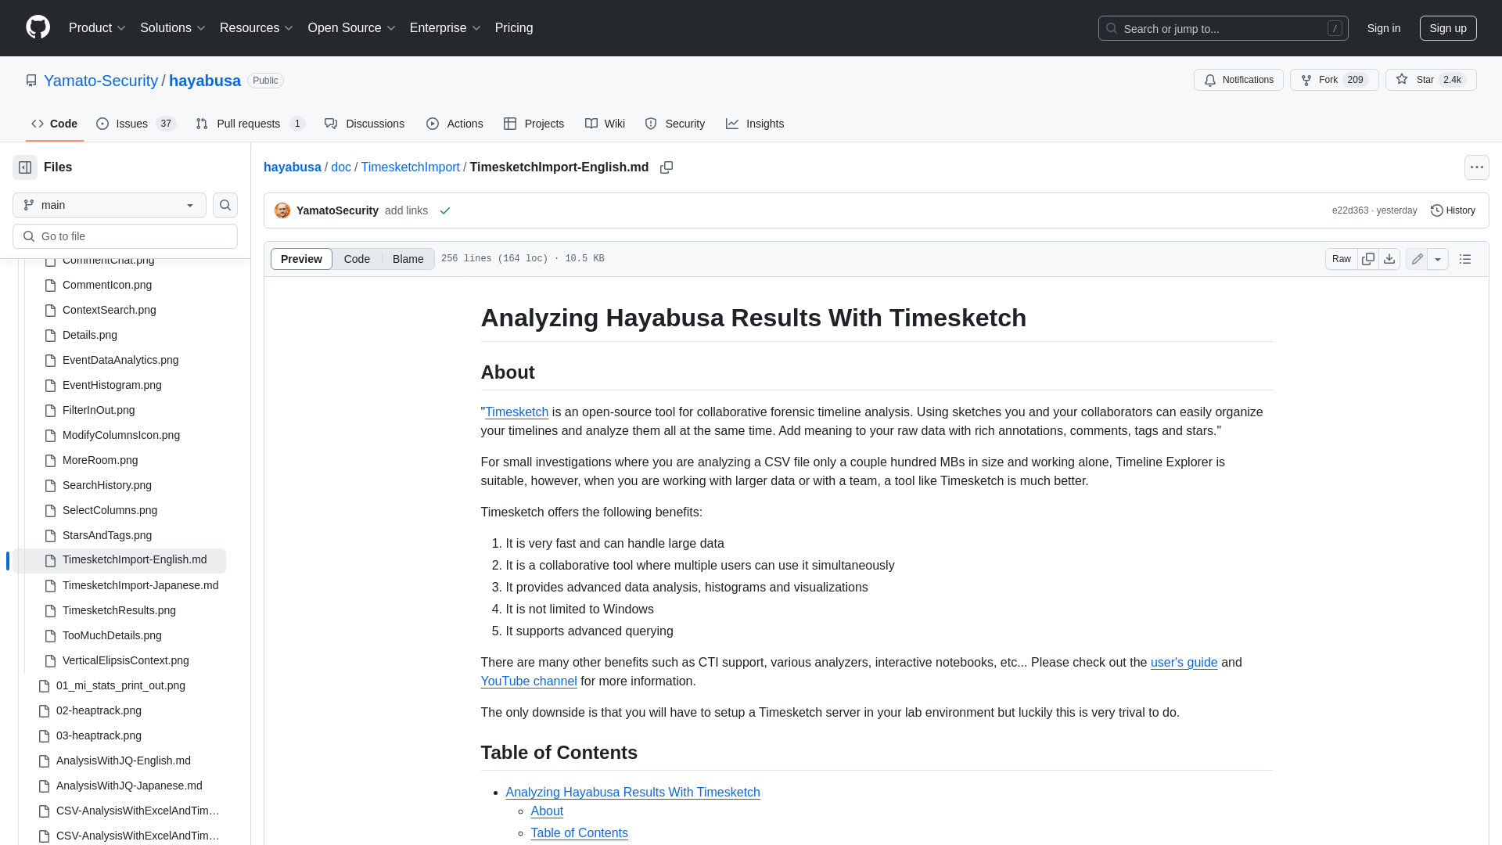
Task: Click the Sign in link
Action: (x=1383, y=28)
